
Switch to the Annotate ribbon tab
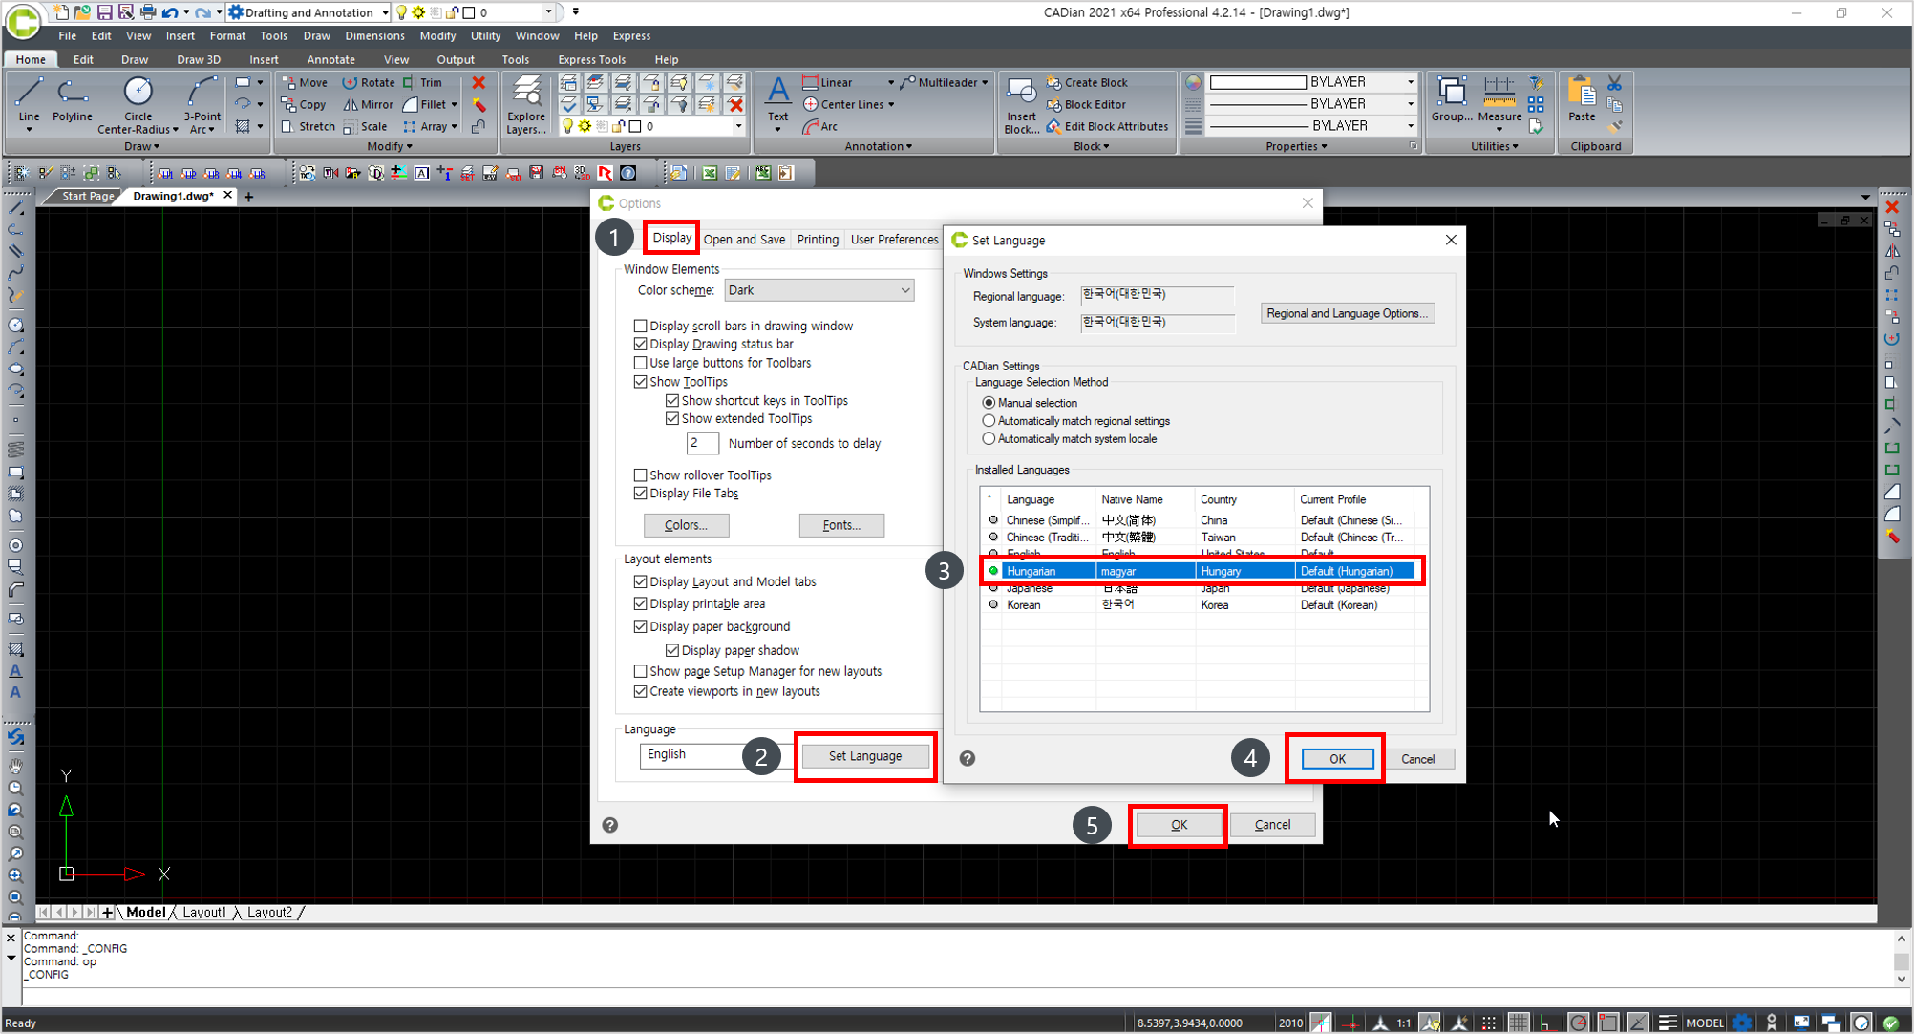coord(330,59)
